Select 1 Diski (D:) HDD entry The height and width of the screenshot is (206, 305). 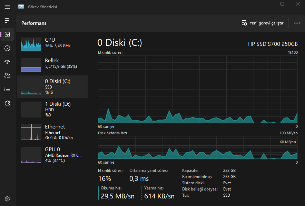[52, 109]
